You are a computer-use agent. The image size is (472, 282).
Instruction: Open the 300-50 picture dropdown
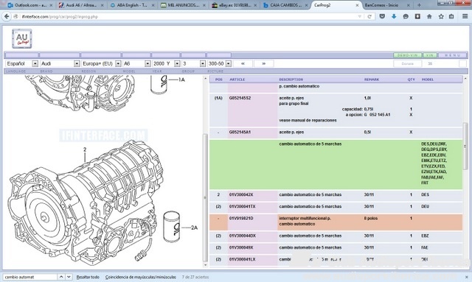(229, 64)
